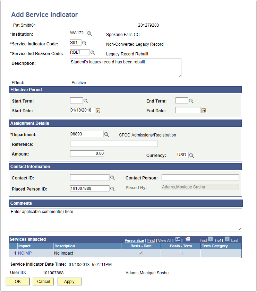Click the End Term input field
The image size is (257, 292).
182,100
